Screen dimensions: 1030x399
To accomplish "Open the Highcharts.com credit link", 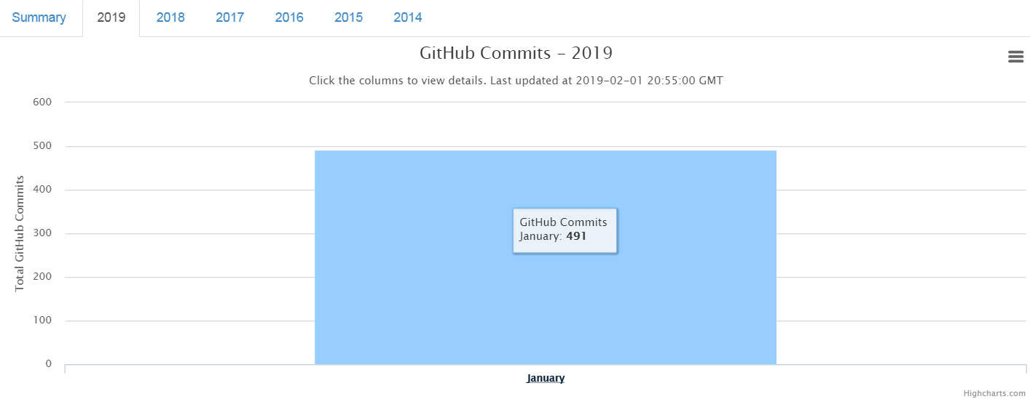I will (x=994, y=393).
